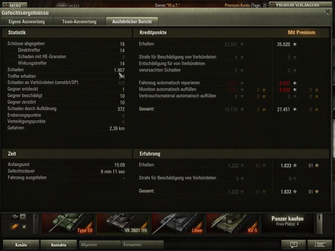
Task: Open the MENÜ button at top left
Action: [14, 5]
